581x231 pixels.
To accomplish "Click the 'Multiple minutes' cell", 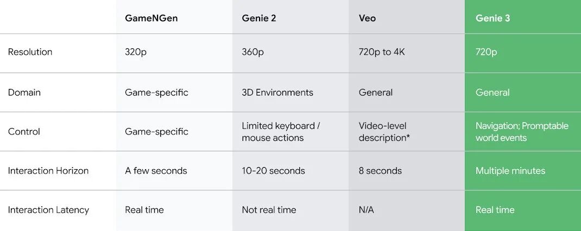I will (x=510, y=171).
